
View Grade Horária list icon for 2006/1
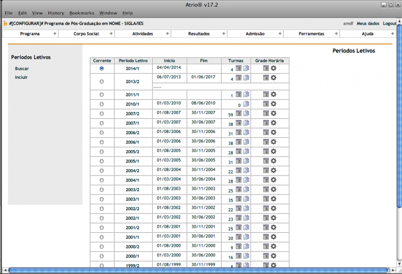pos(266,142)
